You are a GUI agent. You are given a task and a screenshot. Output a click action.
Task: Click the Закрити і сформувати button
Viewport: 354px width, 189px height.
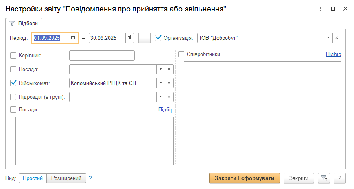click(245, 178)
